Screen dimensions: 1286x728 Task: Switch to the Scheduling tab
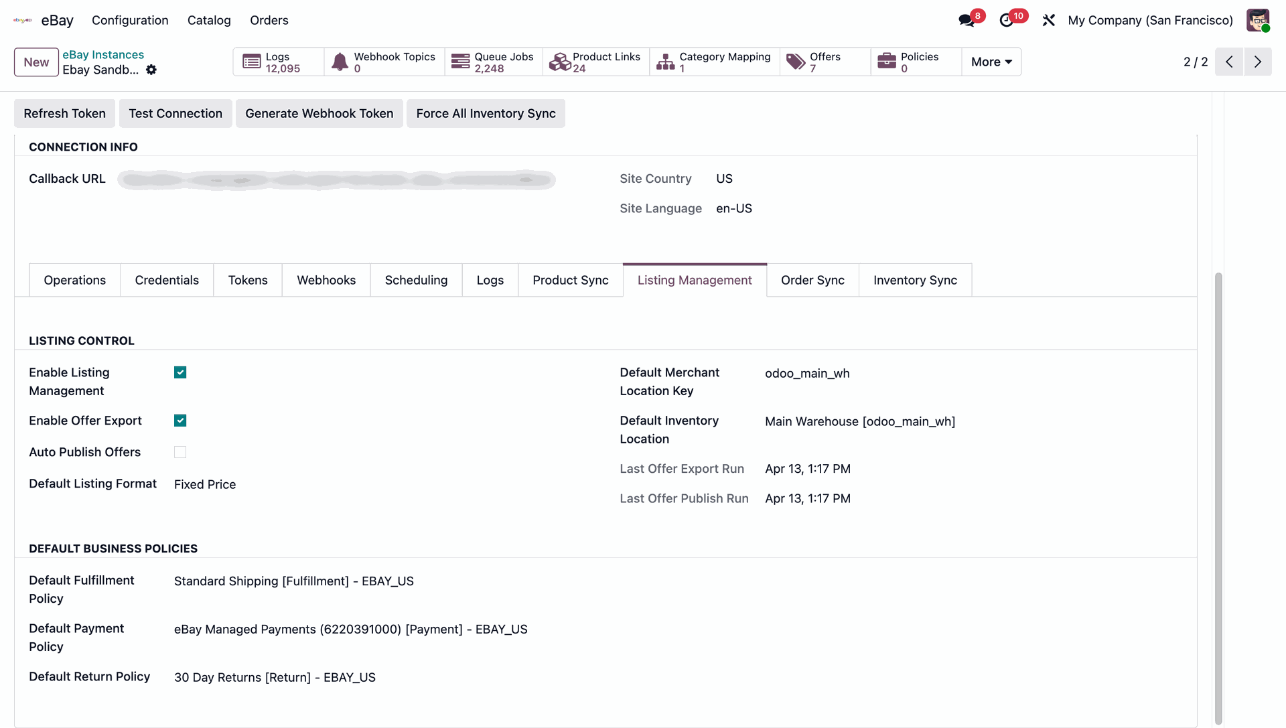416,280
